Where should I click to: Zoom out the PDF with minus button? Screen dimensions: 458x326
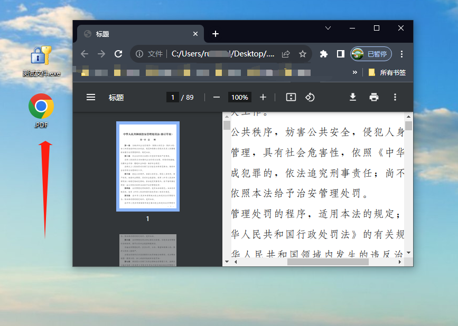coord(217,97)
